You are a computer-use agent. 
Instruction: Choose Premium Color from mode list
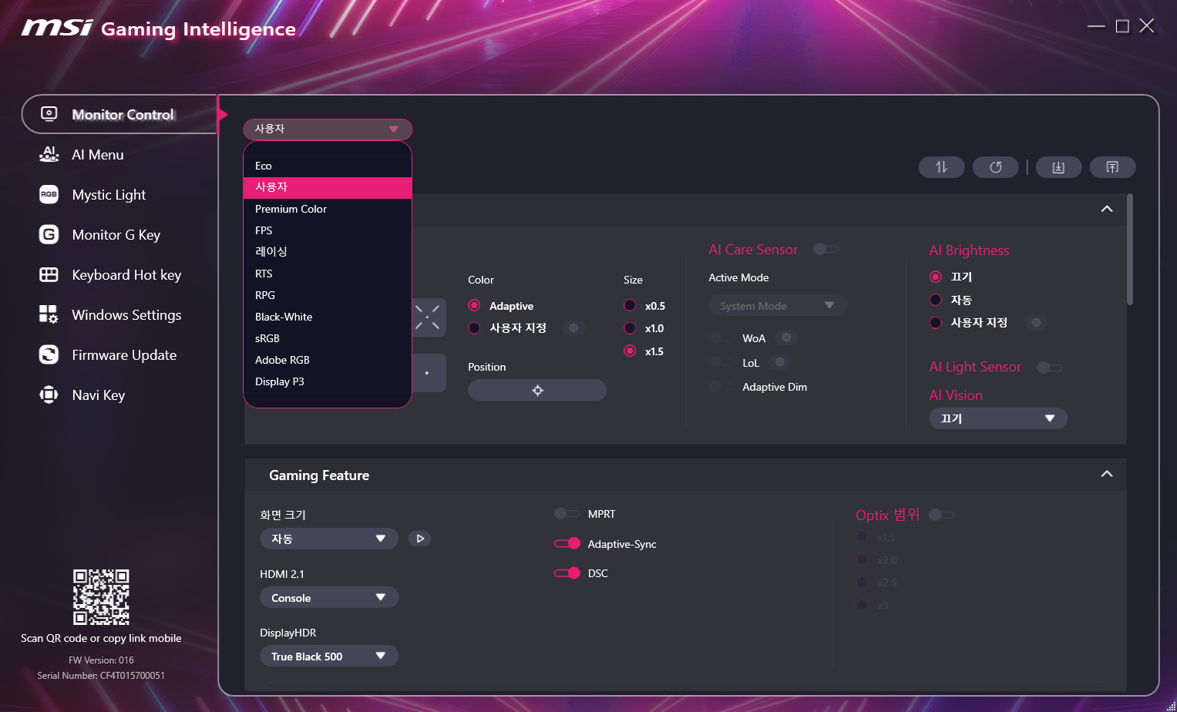(291, 209)
